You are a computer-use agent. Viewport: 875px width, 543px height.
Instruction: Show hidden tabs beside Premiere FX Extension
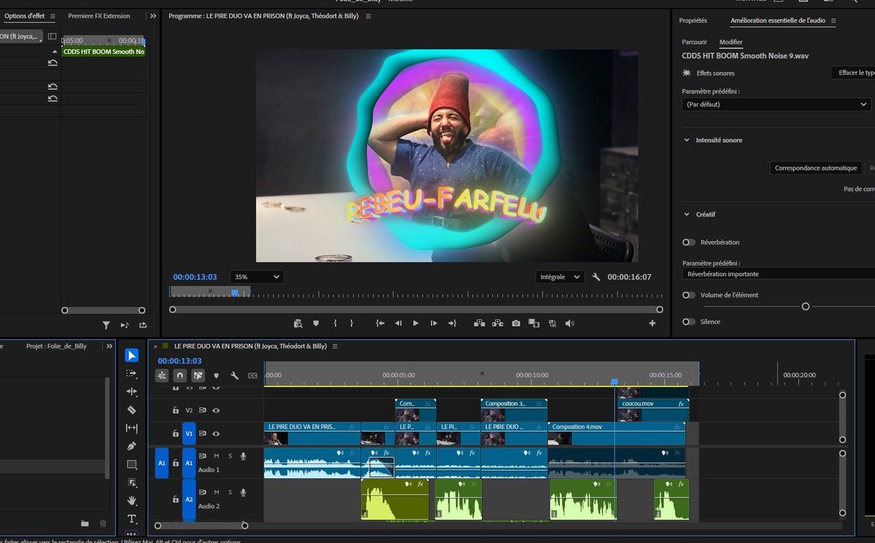(x=153, y=16)
